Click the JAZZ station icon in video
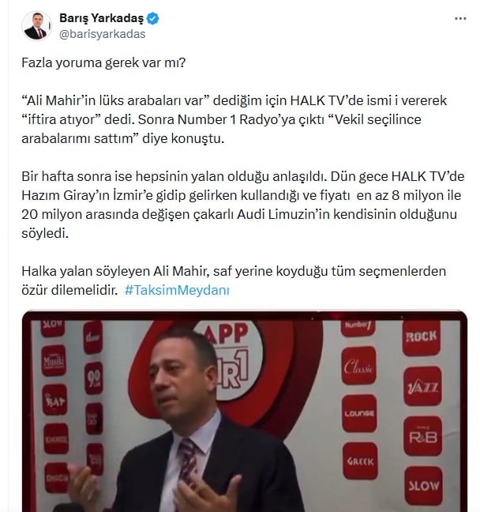 tap(422, 386)
